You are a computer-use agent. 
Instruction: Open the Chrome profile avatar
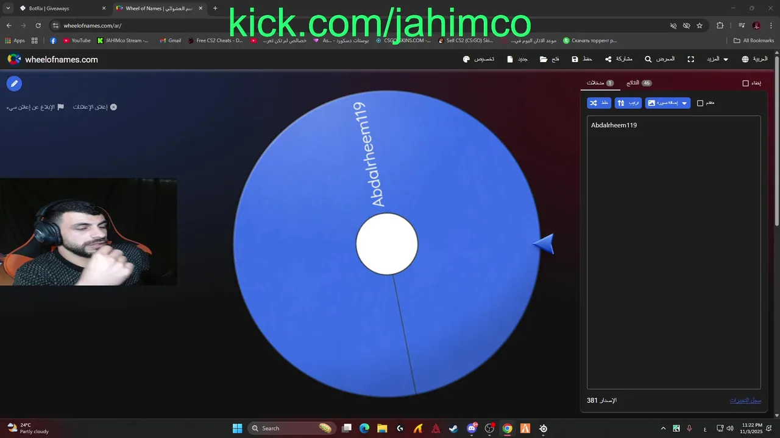pyautogui.click(x=756, y=26)
